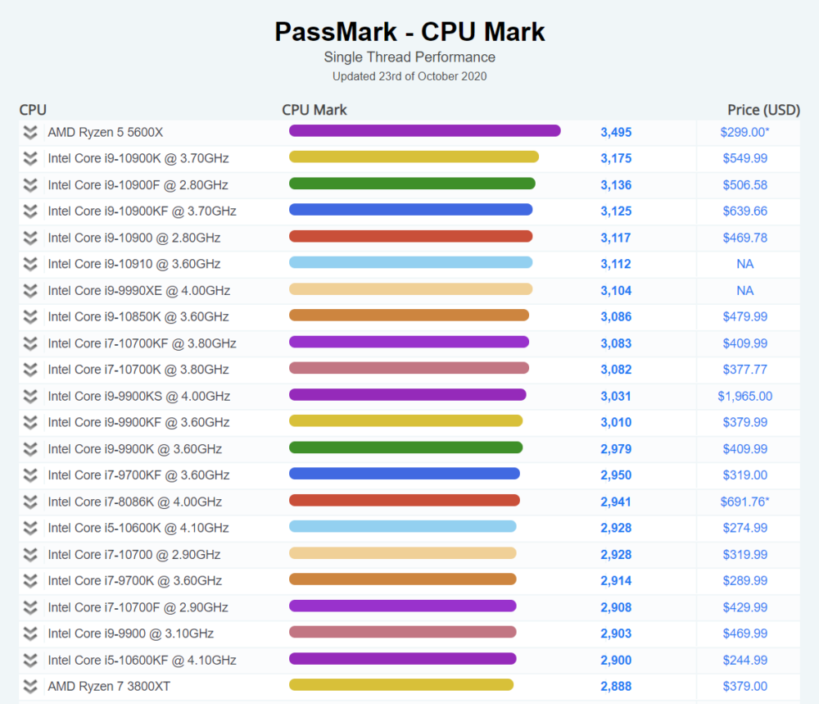Expand the Intel Core i5-10600KF row chevron
819x704 pixels.
[30, 660]
